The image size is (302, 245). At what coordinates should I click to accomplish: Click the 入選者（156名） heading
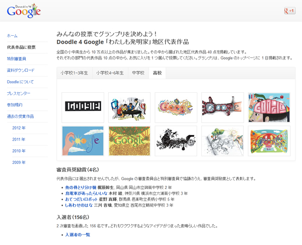(x=73, y=217)
